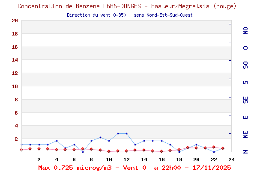257x171 pixels.
Task: Click the '24' hour label on time axis
Action: coord(231,159)
